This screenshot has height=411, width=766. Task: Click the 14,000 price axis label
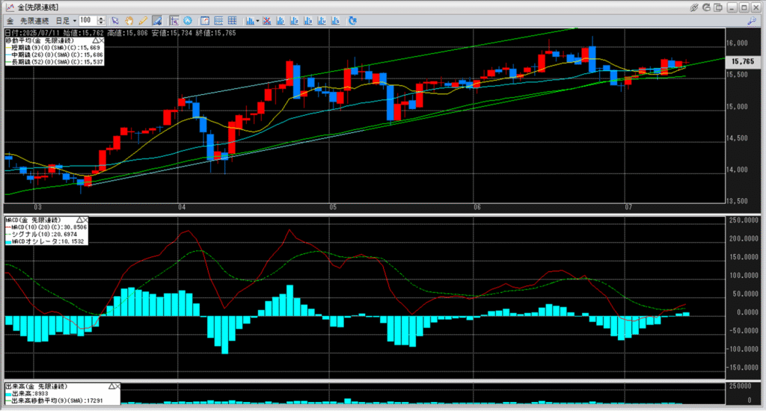pos(737,170)
